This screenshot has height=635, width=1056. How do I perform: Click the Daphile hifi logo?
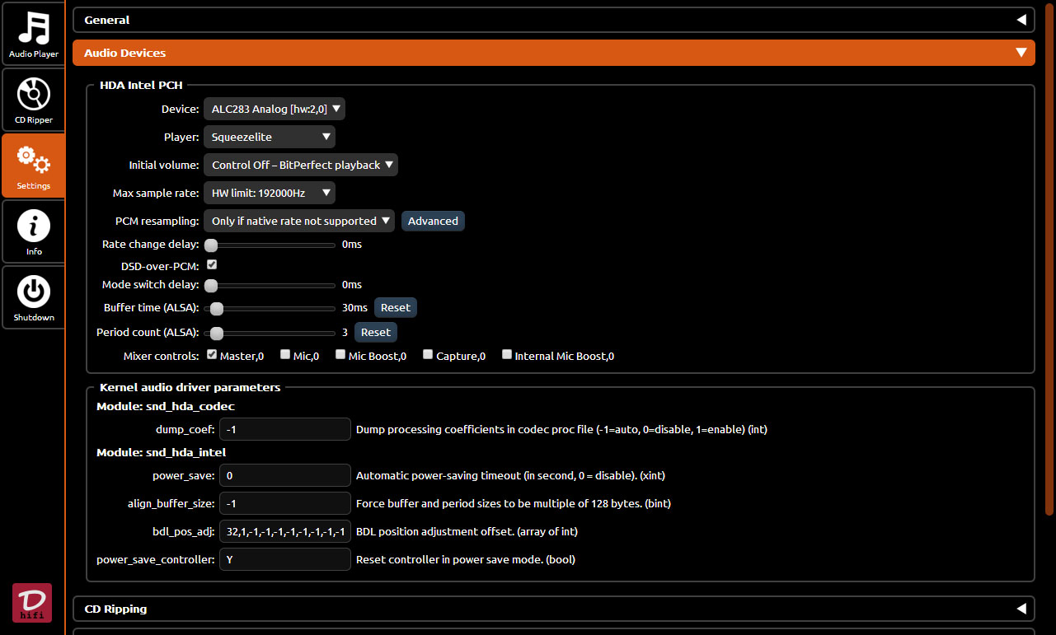pos(32,602)
